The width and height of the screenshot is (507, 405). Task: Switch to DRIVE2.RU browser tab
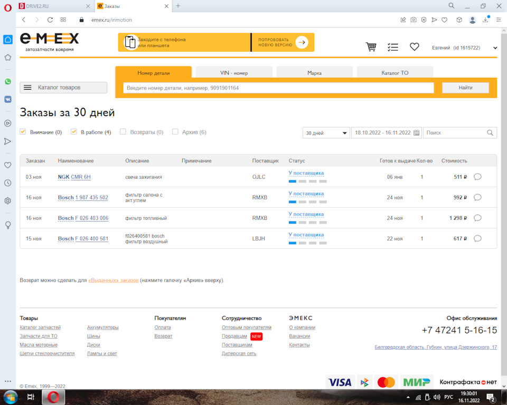click(x=54, y=6)
